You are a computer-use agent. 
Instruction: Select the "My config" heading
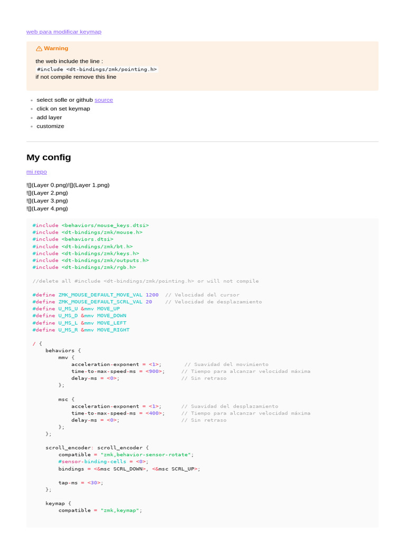pos(49,157)
